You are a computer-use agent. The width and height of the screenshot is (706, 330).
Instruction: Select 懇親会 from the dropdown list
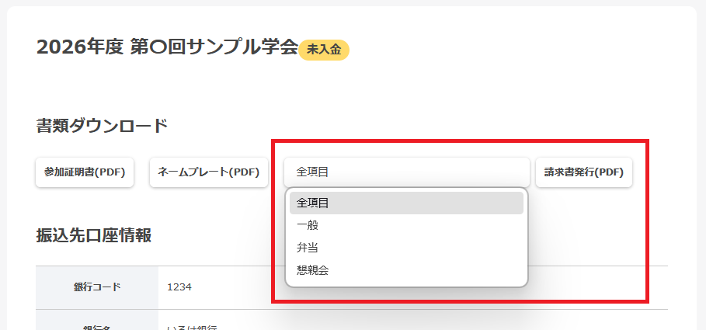tap(313, 270)
